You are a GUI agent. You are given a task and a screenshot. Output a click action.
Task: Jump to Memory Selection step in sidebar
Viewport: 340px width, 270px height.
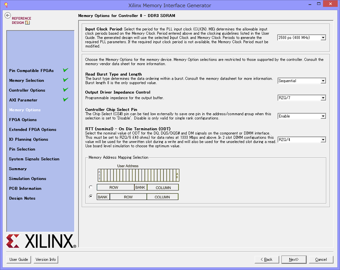tap(26, 81)
